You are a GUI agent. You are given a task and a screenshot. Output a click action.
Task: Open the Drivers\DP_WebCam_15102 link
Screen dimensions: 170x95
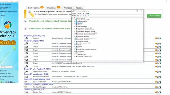[x=35, y=89]
